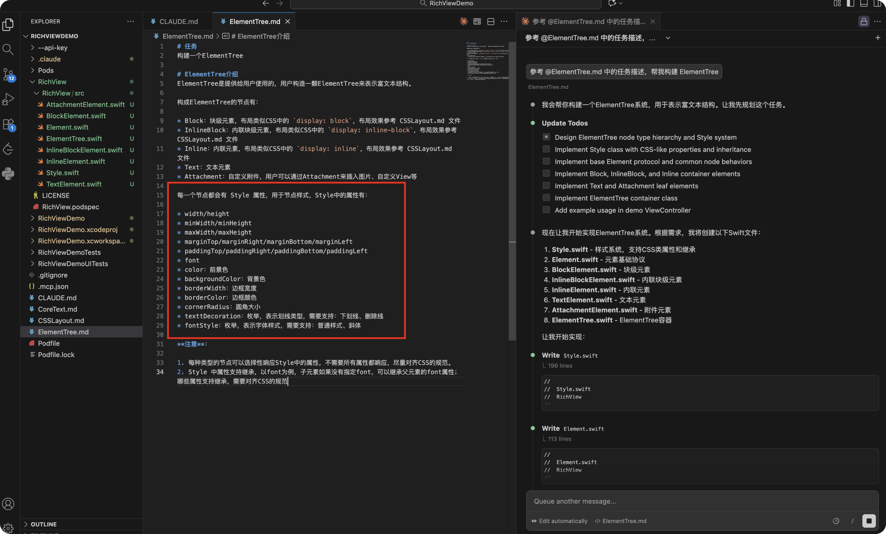
Task: Open the Python sidebar icon
Action: tap(8, 173)
